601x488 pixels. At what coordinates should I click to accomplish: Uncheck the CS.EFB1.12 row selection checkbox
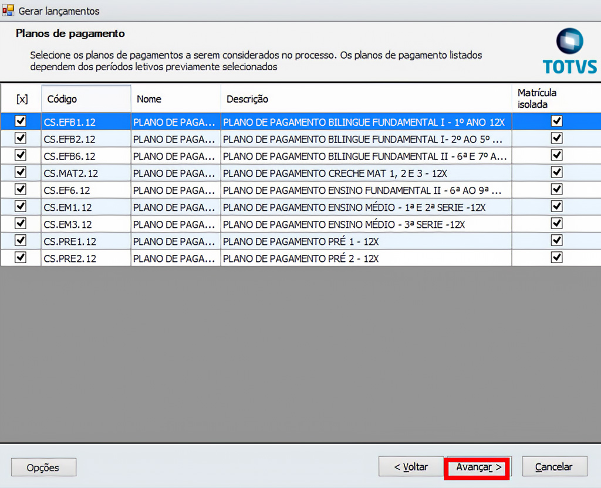pos(21,121)
